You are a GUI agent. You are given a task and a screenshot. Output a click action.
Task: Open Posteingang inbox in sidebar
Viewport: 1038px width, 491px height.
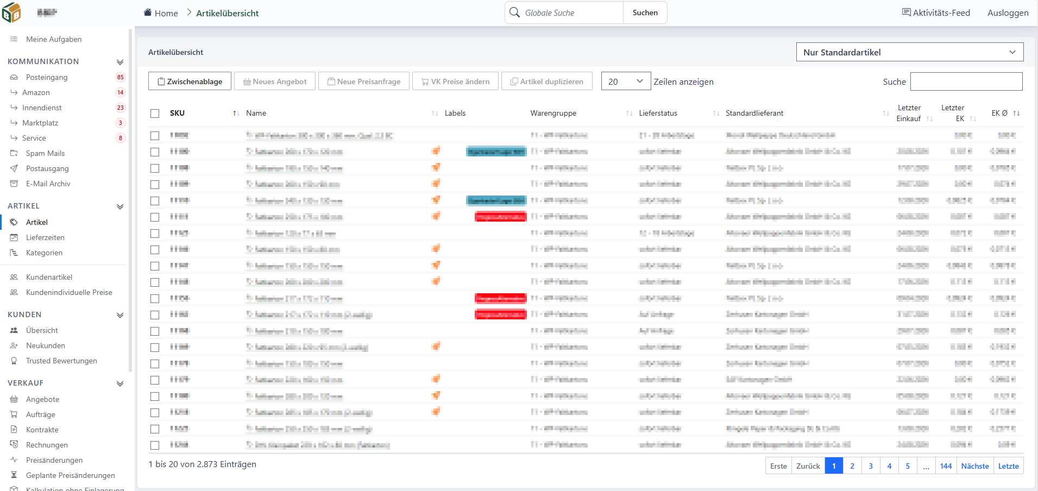click(x=47, y=77)
